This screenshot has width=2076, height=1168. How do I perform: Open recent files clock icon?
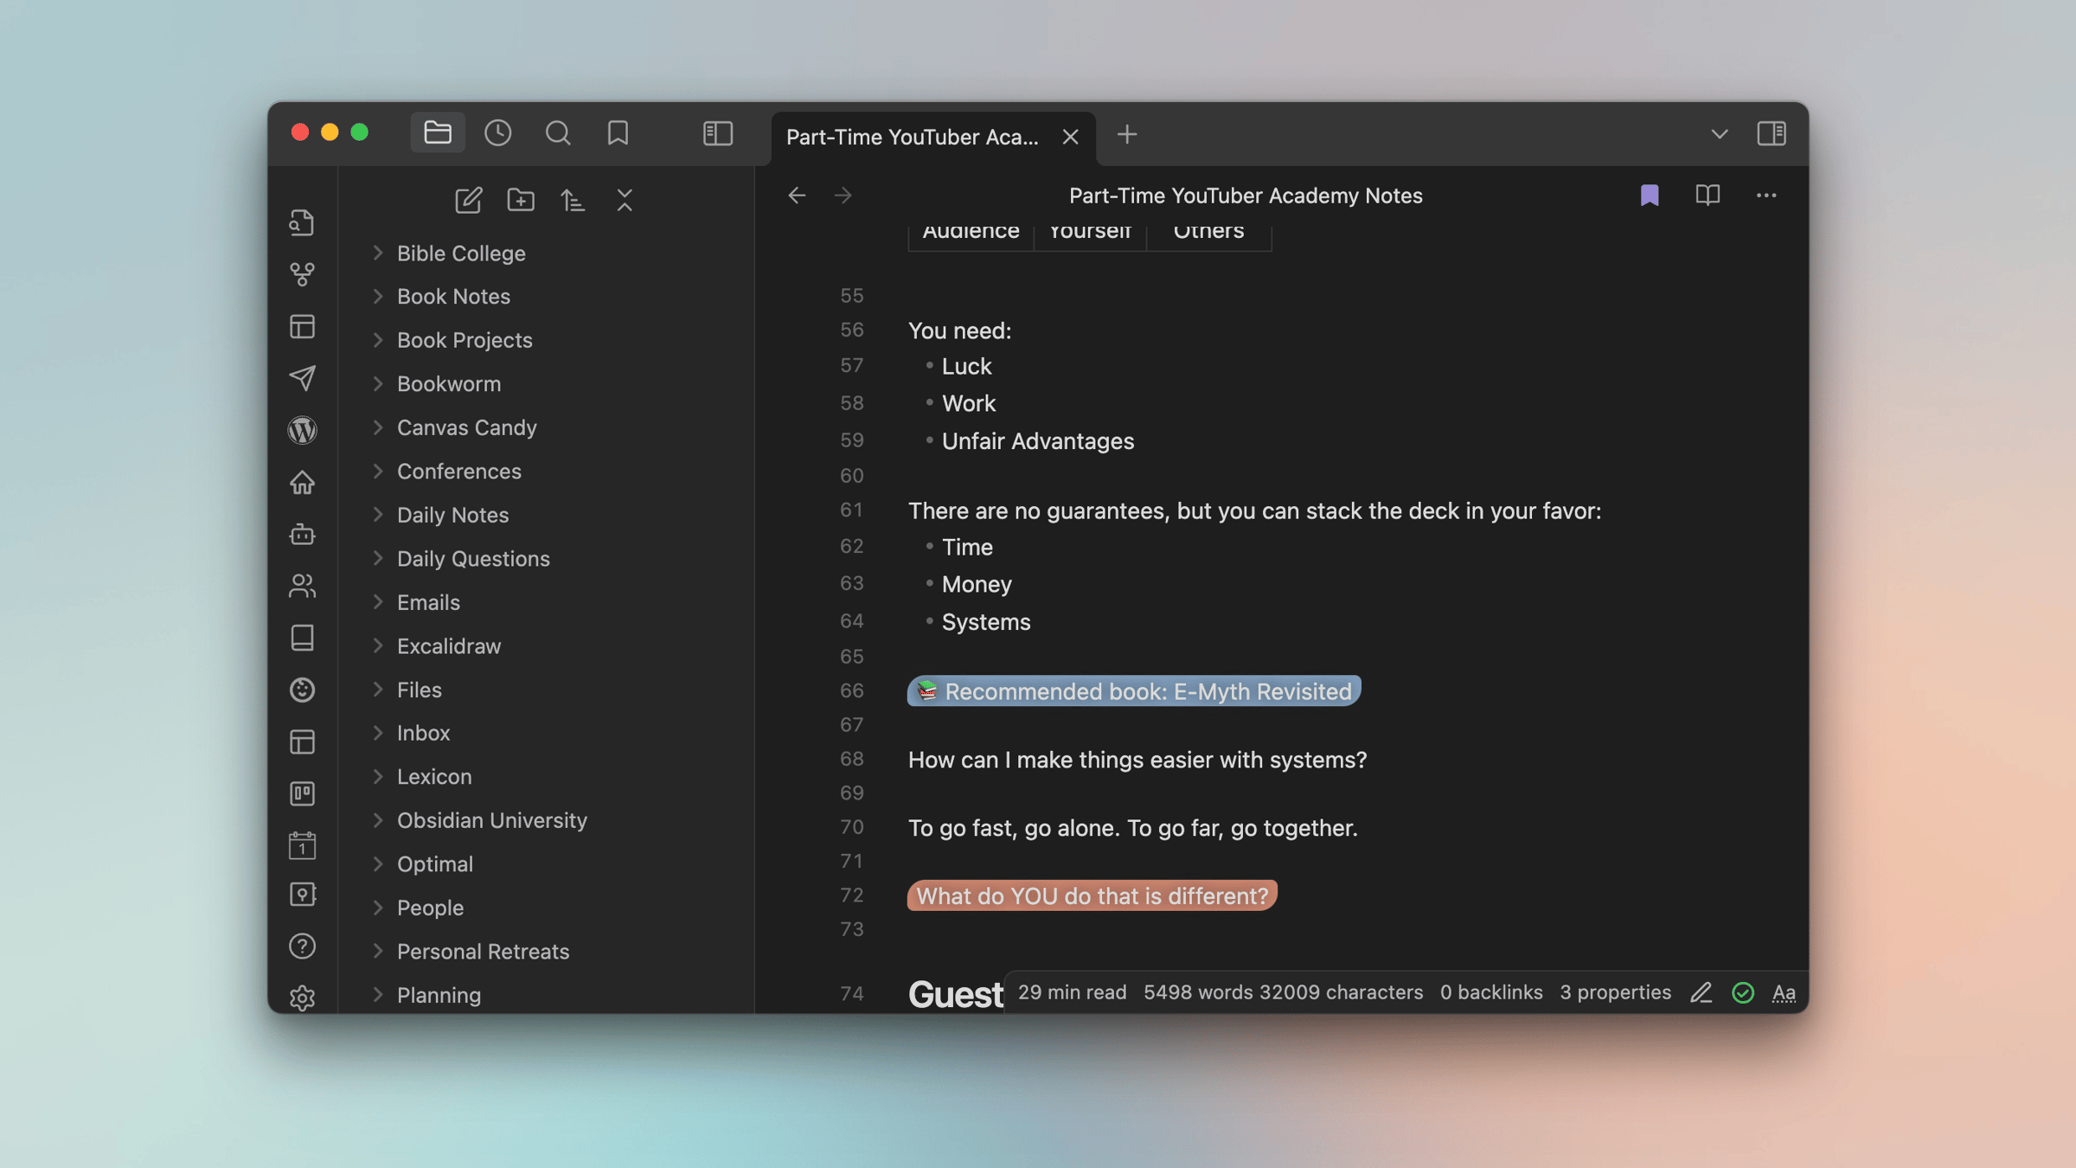pyautogui.click(x=497, y=132)
